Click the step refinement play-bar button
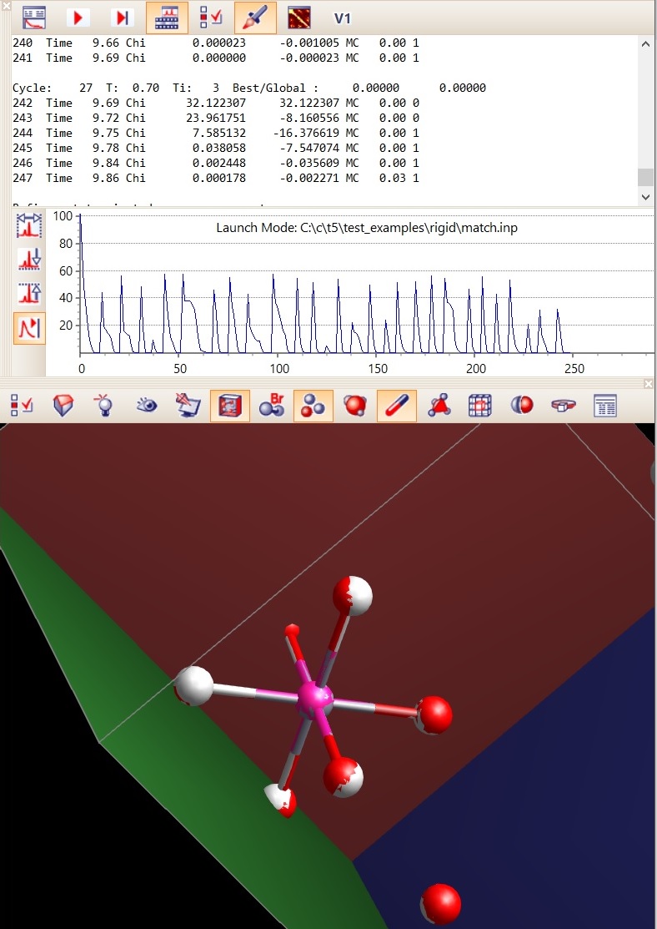The height and width of the screenshot is (929, 657). point(122,18)
